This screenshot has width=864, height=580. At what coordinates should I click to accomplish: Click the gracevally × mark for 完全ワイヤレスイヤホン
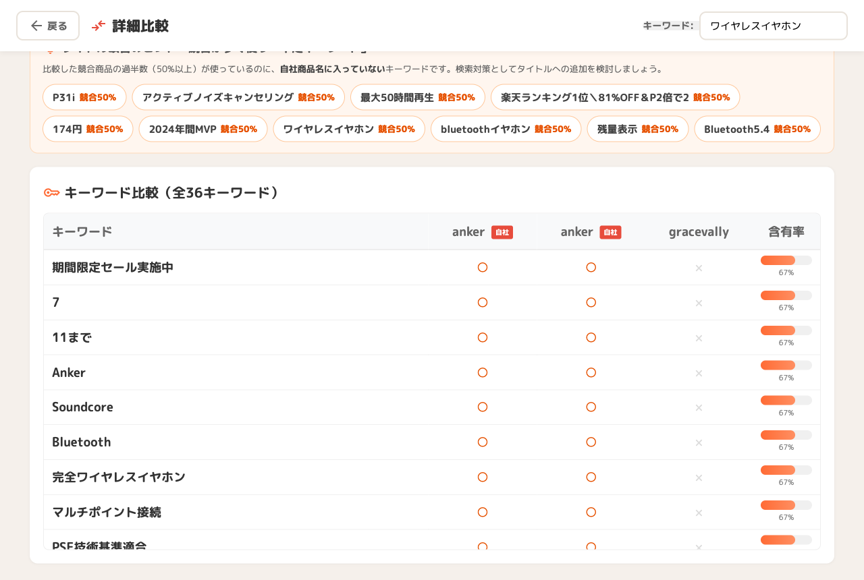699,478
